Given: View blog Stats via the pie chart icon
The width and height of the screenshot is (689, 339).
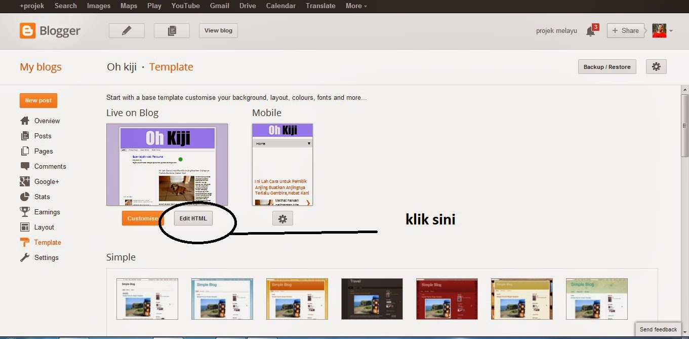Looking at the screenshot, I should click(x=24, y=197).
